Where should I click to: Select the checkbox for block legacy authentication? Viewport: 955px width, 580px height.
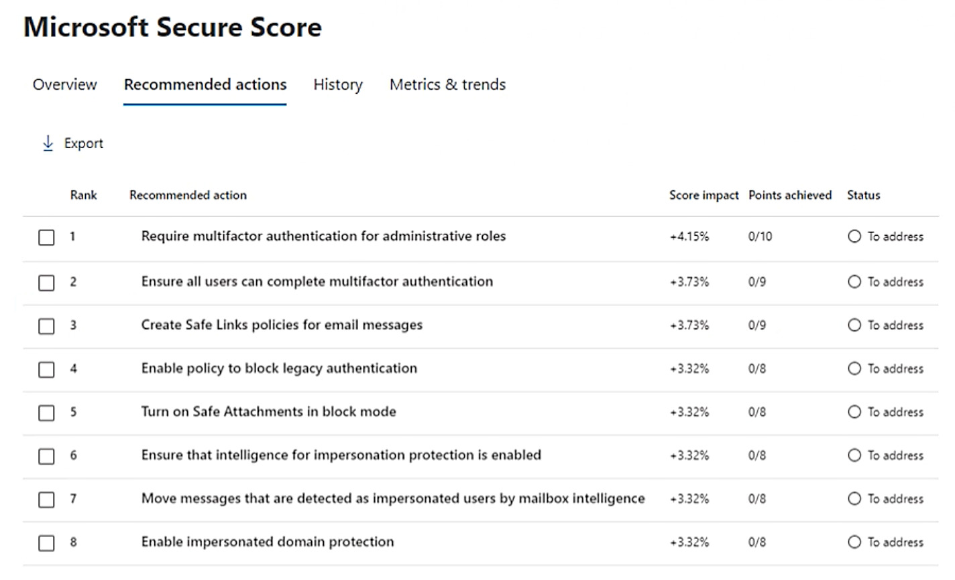click(46, 369)
